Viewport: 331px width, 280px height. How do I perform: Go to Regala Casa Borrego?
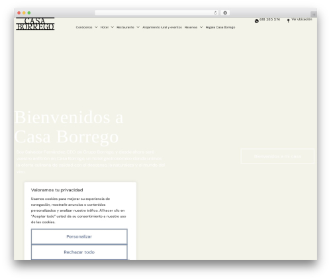(220, 27)
